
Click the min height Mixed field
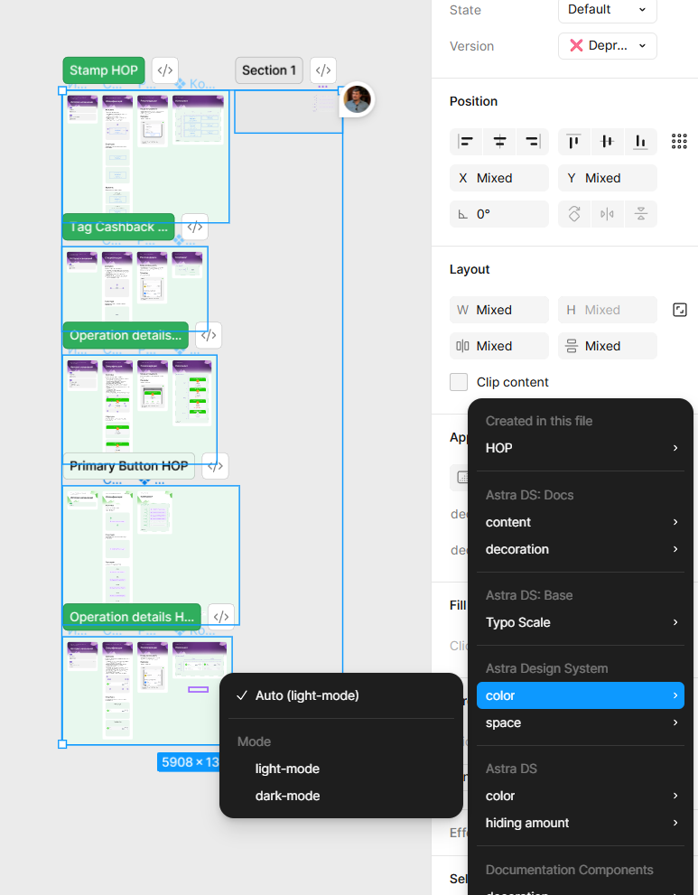(x=608, y=346)
